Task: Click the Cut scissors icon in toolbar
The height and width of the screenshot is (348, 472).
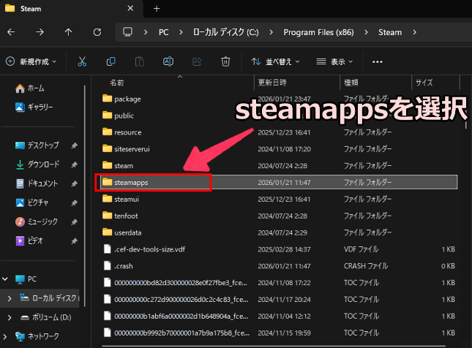Action: click(x=82, y=62)
